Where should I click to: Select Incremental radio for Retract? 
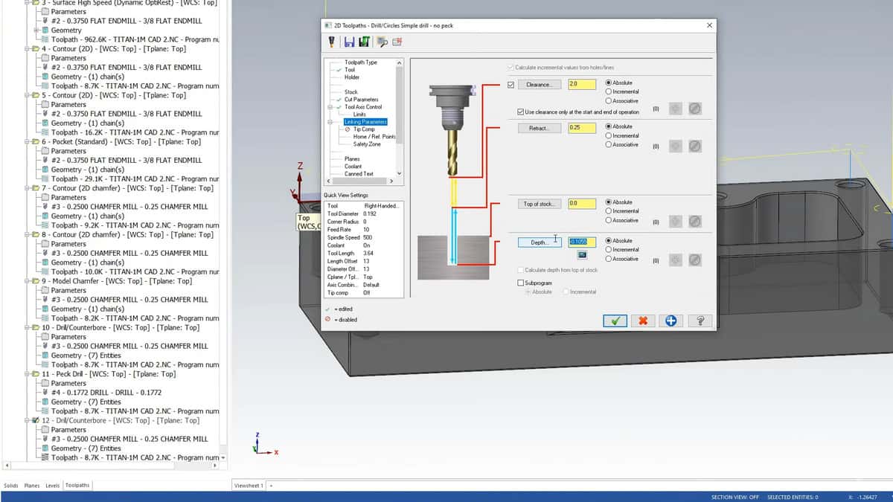point(609,135)
